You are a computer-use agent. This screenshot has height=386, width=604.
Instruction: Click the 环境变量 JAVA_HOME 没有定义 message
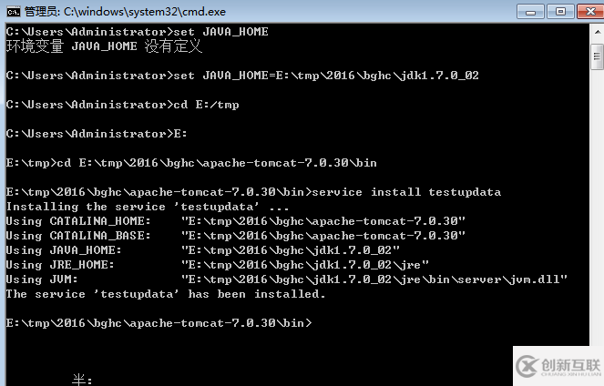(x=104, y=46)
